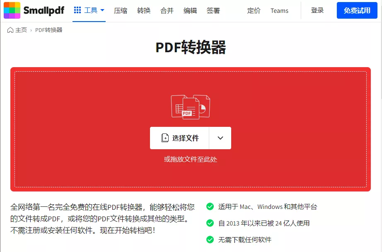Go to the 定价 page
Viewport: 382px width, 252px height.
pyautogui.click(x=254, y=11)
